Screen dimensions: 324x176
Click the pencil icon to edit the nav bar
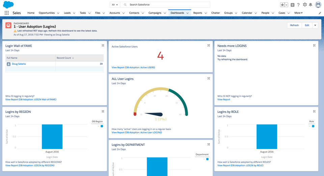click(x=320, y=13)
